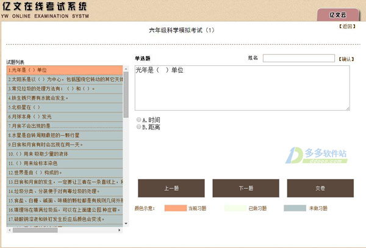Click question list scroll right arrow

(x=120, y=230)
